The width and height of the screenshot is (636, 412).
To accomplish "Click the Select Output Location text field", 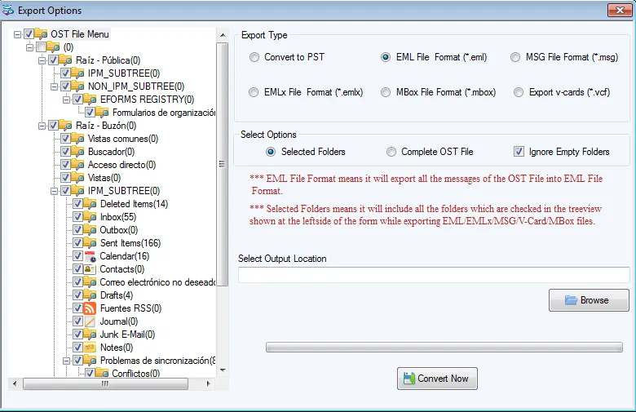I will pos(434,275).
